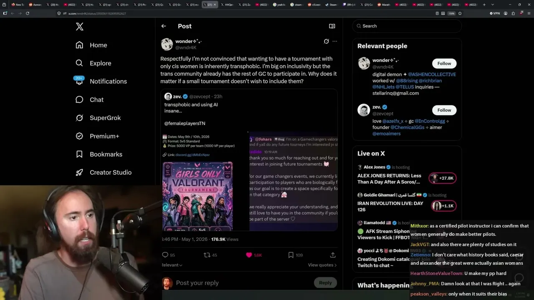The image size is (534, 300).
Task: Click the +27.8K listeners badge
Action: (443, 178)
